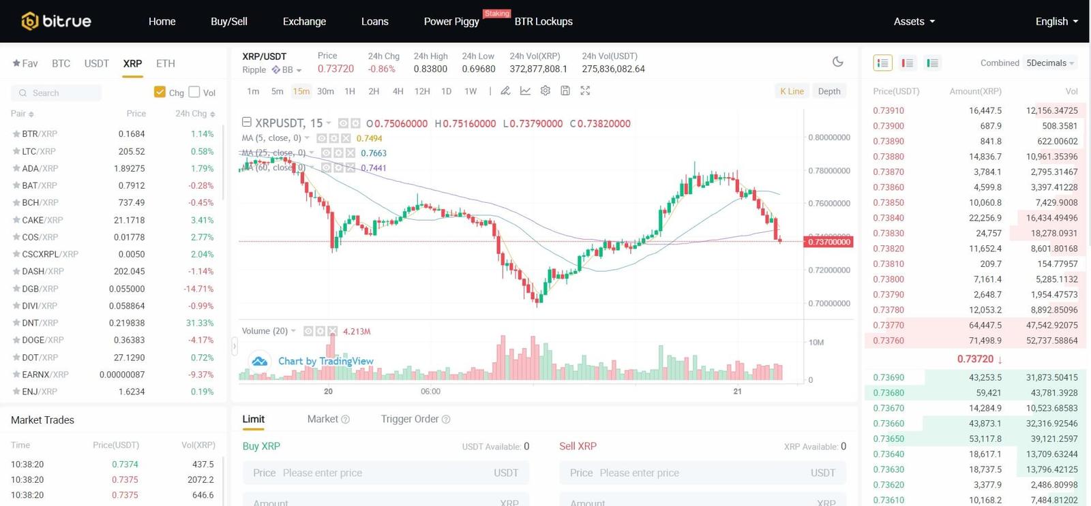The image size is (1091, 506).
Task: Open BTR Lockups page
Action: 543,21
